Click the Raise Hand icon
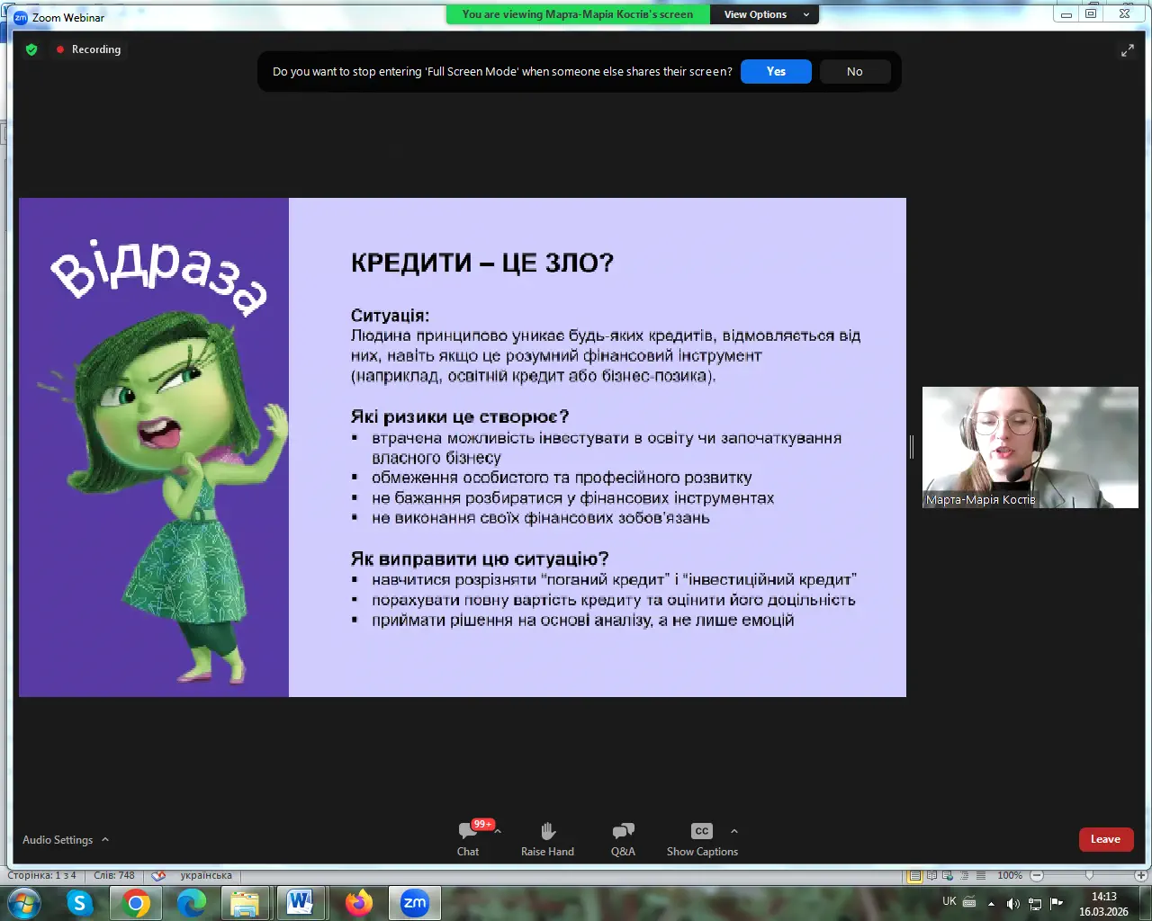 click(x=547, y=838)
